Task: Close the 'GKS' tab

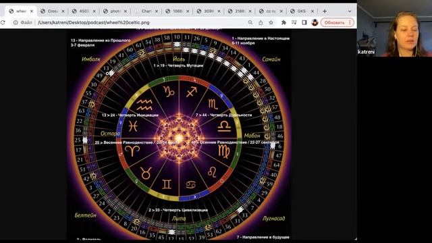Action: tap(313, 11)
